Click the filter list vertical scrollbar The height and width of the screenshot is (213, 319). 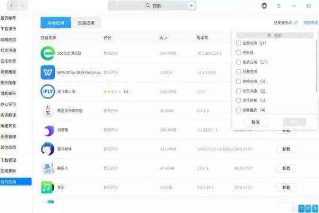[x=317, y=64]
